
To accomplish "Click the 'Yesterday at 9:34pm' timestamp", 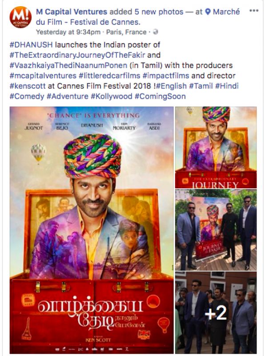I will [68, 32].
